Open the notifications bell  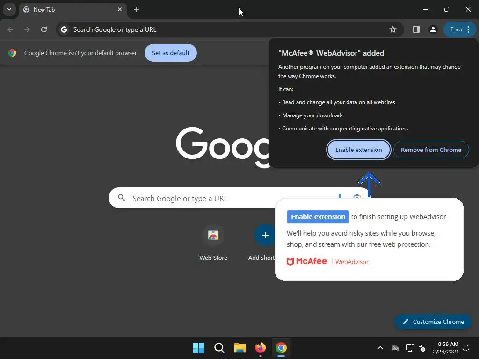[466, 348]
